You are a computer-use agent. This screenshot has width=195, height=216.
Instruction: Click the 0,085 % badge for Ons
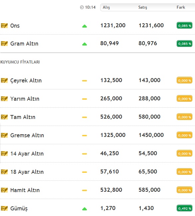pos(185,26)
